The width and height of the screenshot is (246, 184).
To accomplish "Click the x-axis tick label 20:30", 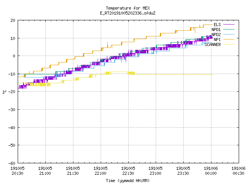I will 17,173.
